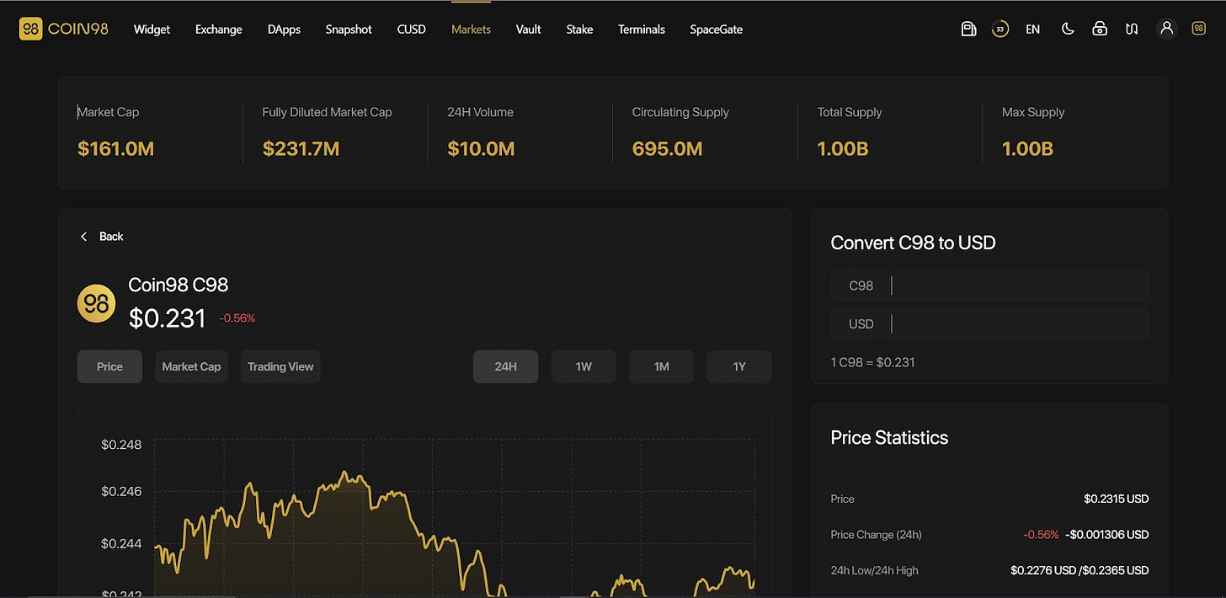Select the 1Y time range
Screen dimensions: 1226x598
tap(739, 366)
